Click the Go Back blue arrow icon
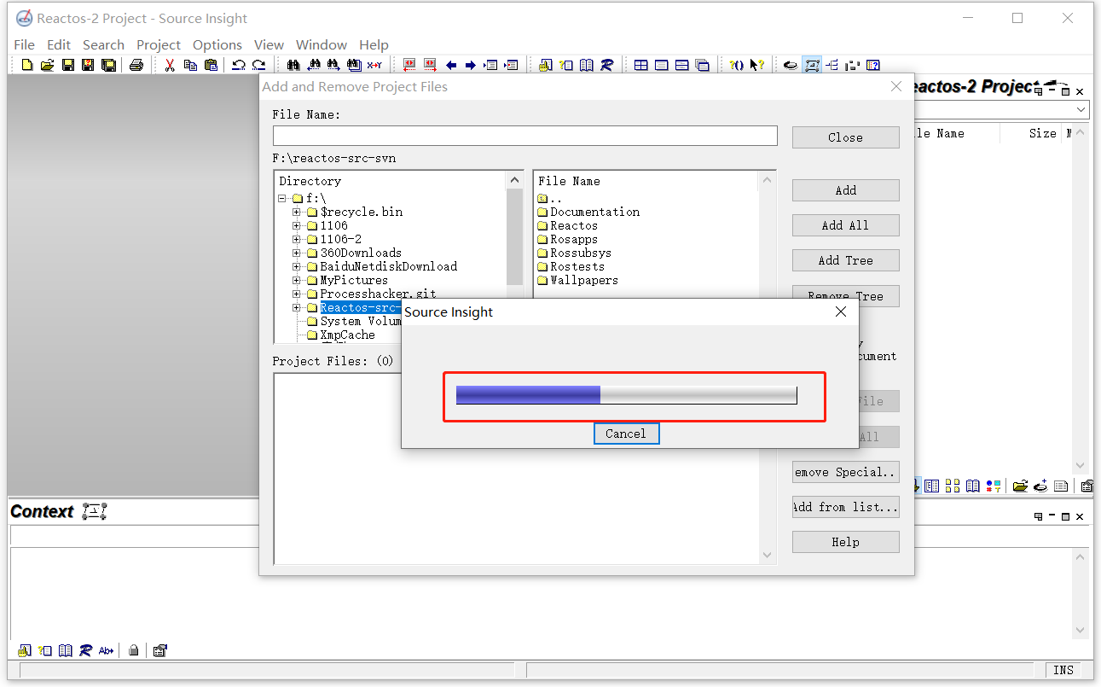 point(450,65)
